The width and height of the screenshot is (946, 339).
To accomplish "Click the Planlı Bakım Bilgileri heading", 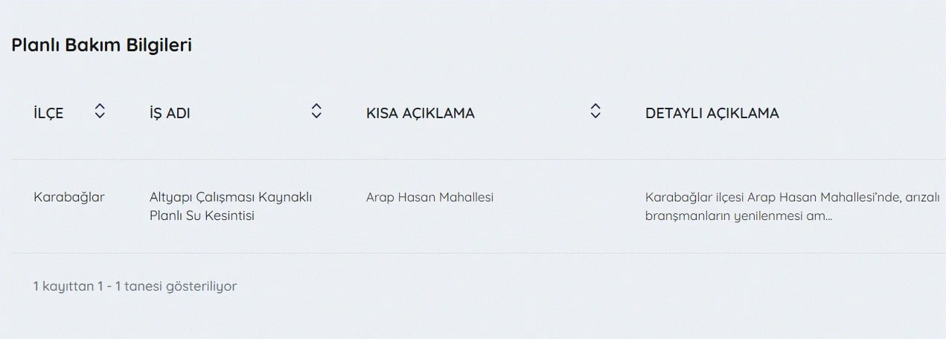I will coord(102,45).
